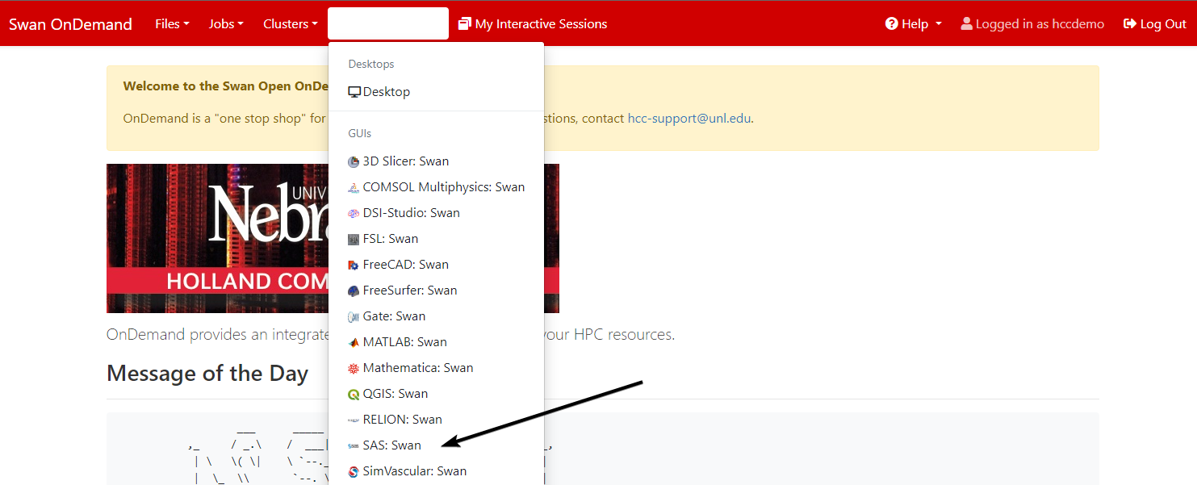The image size is (1197, 485).
Task: Click the Log Out arrow icon
Action: coord(1130,24)
